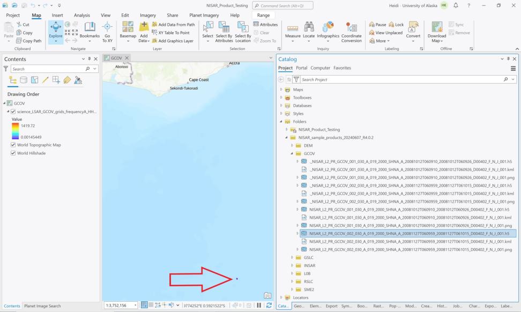The width and height of the screenshot is (521, 312).
Task: Open the map scale dropdown
Action: 135,305
